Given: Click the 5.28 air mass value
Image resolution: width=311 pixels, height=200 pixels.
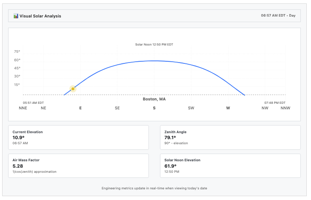Looking at the screenshot, I should (x=17, y=166).
